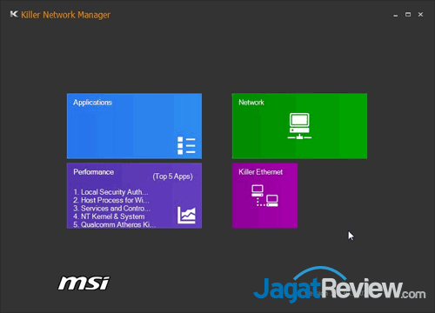Click the Killer K logo icon
Screen dimensions: 435x313
coord(14,14)
